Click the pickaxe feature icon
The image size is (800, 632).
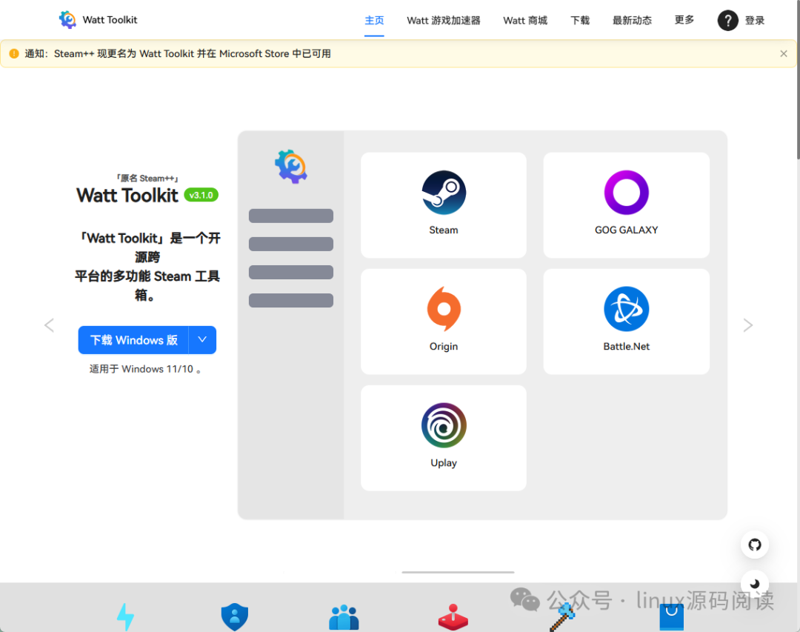tap(562, 616)
